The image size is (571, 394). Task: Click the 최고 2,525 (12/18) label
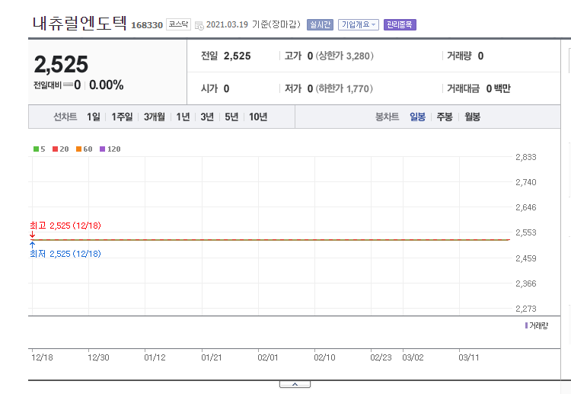coord(65,226)
